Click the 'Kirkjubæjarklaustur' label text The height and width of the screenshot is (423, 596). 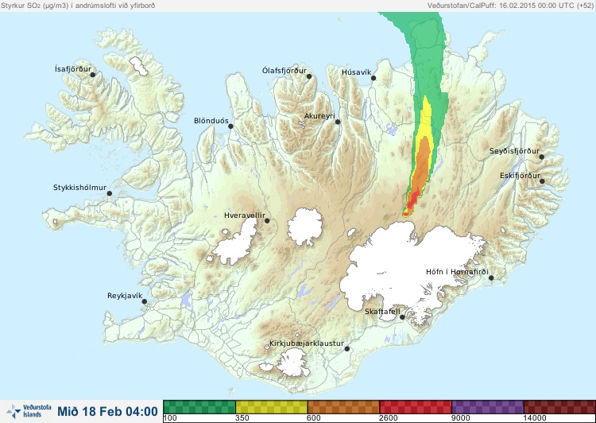point(307,343)
